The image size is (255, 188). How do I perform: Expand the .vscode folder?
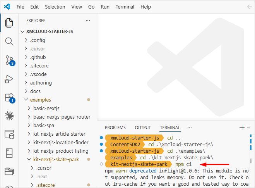tap(58, 74)
